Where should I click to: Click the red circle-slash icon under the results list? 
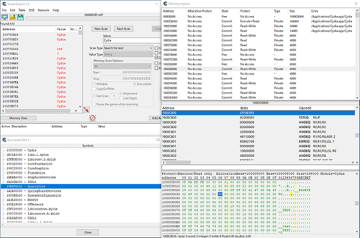(92, 118)
